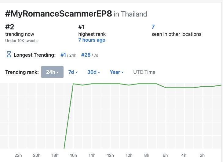Screen dimensions: 223x162
Task: Select the 24h trending rank tab
Action: [52, 72]
